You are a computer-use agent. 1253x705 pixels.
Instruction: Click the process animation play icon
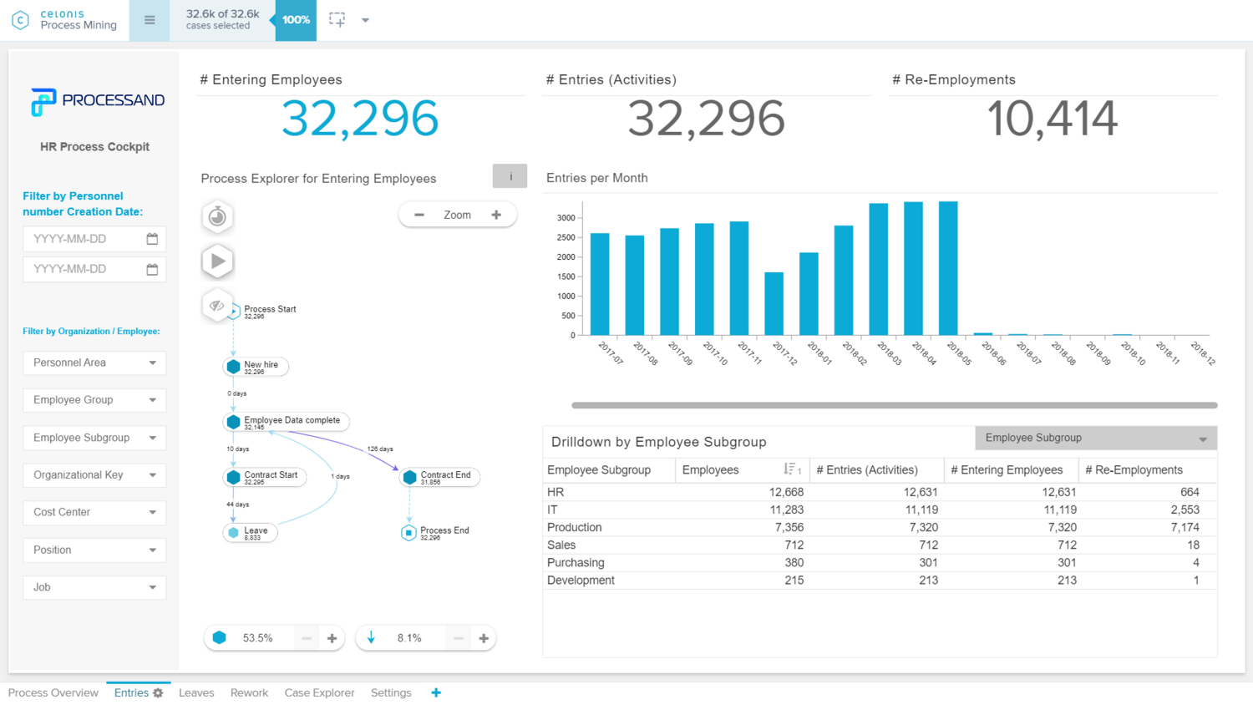point(217,261)
